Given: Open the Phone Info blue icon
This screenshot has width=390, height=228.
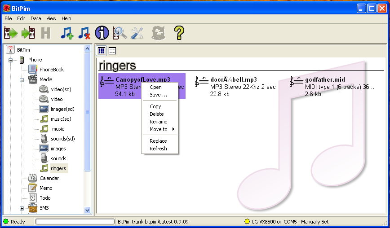Looking at the screenshot, I should point(102,32).
